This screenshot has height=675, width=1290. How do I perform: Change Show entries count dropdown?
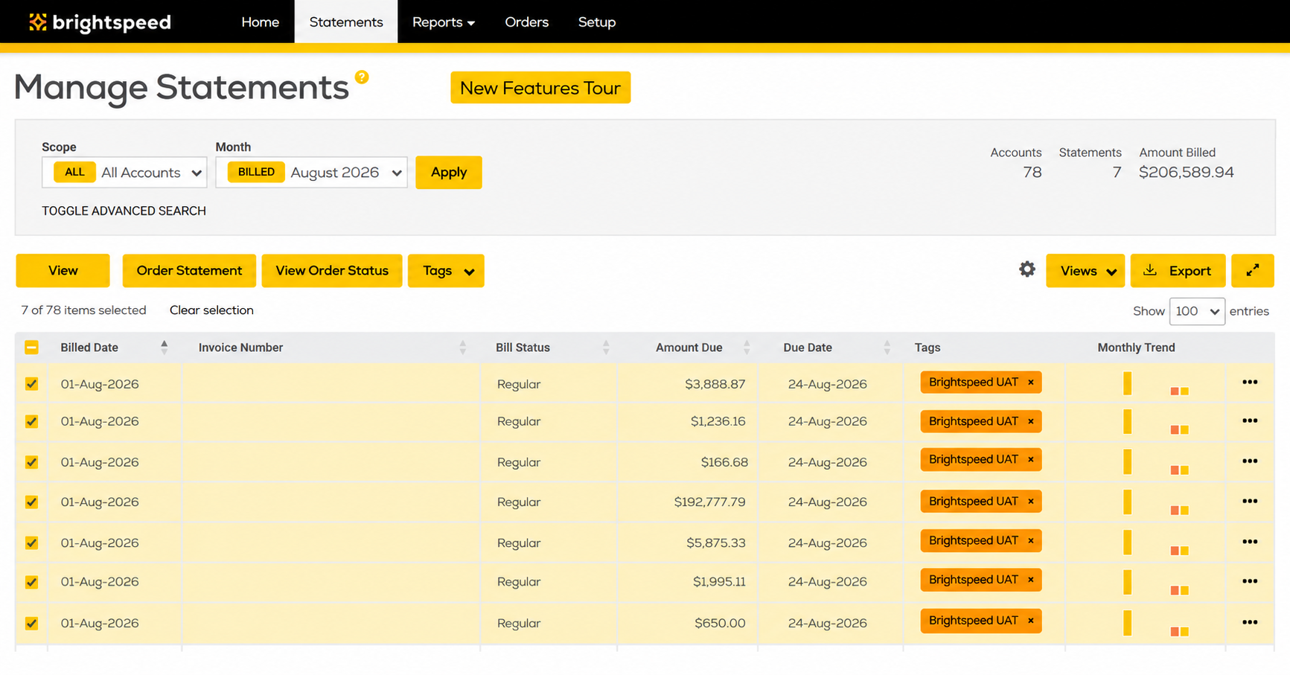pos(1197,311)
